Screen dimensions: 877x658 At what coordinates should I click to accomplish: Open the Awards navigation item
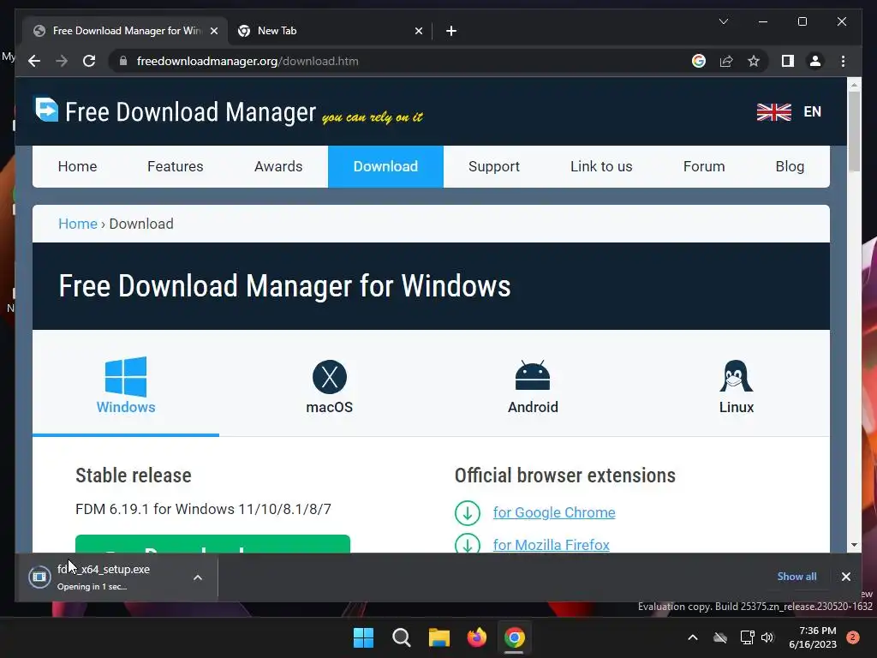tap(278, 166)
